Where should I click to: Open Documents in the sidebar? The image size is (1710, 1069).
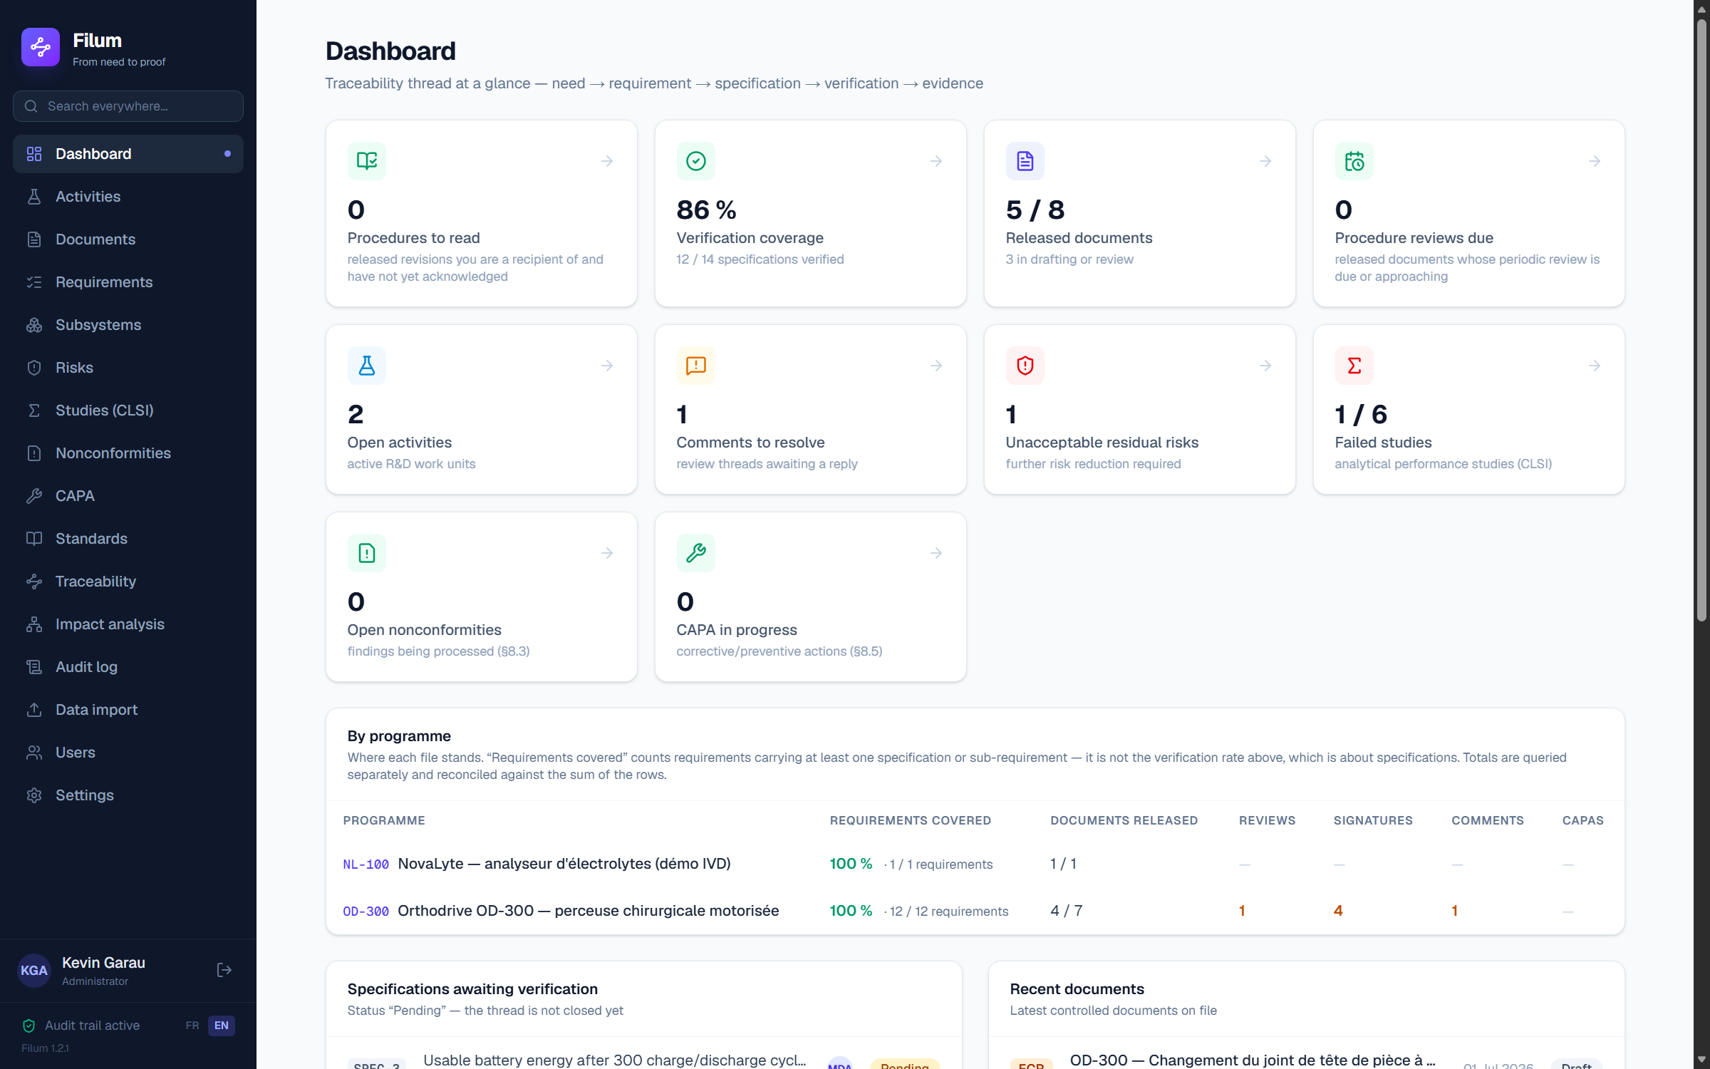[128, 239]
